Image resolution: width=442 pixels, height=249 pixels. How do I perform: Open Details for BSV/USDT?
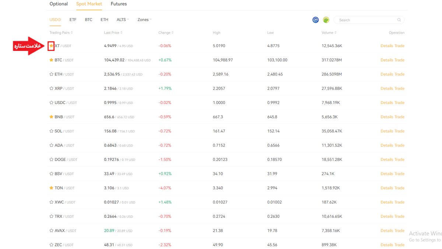pyautogui.click(x=387, y=174)
